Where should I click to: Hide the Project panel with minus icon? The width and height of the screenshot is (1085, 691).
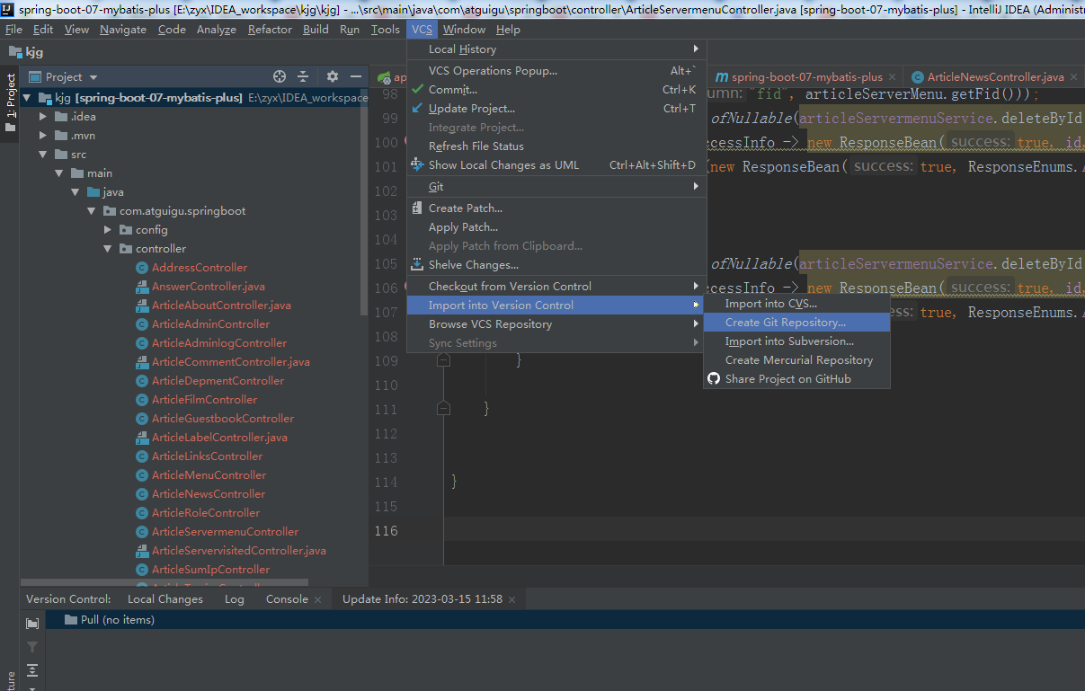pyautogui.click(x=356, y=77)
